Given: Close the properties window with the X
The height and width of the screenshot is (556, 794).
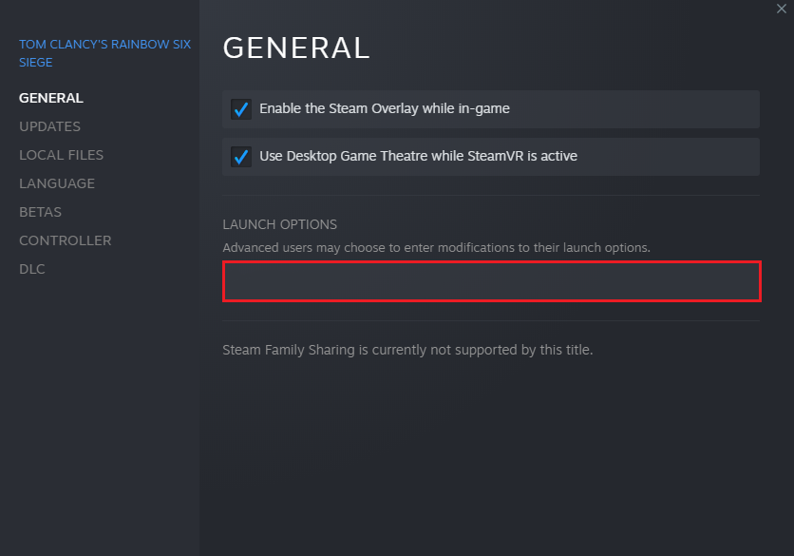Looking at the screenshot, I should [781, 8].
